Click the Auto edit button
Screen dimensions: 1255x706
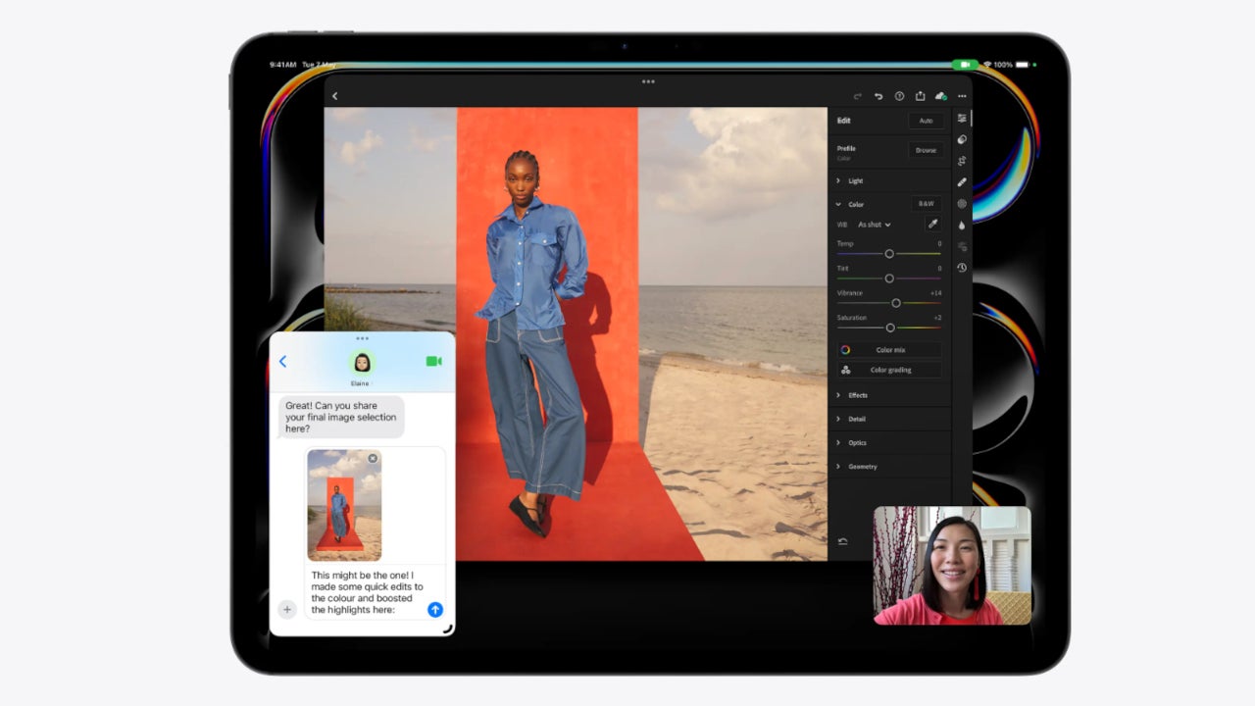(926, 121)
